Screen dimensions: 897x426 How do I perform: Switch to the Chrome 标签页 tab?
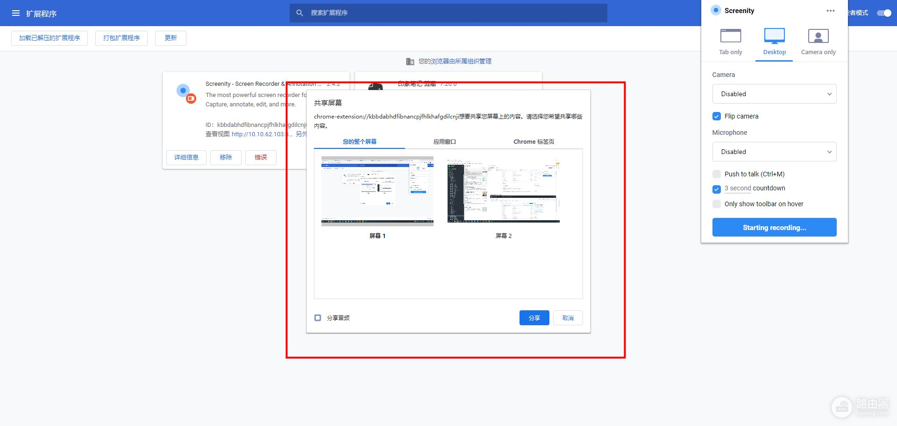(534, 142)
